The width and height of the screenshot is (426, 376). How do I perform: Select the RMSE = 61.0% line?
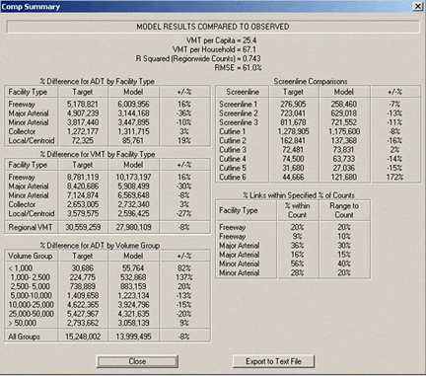238,68
